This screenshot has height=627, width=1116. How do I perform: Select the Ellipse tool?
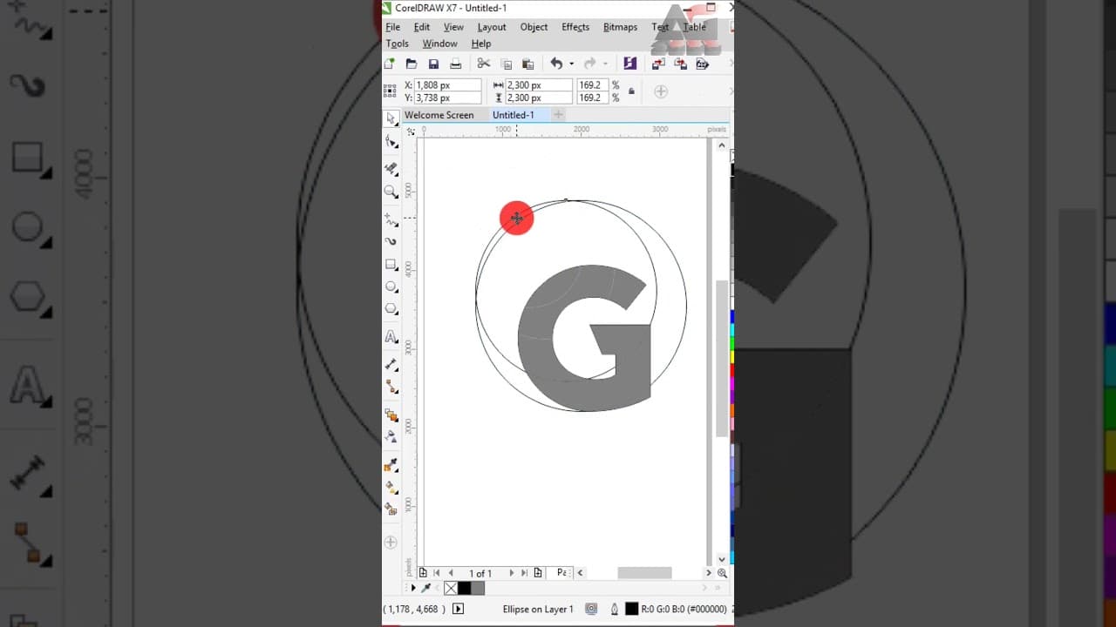coord(391,287)
